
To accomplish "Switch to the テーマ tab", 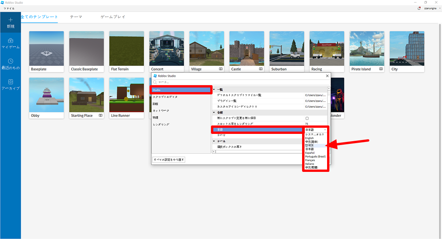I will pyautogui.click(x=76, y=17).
